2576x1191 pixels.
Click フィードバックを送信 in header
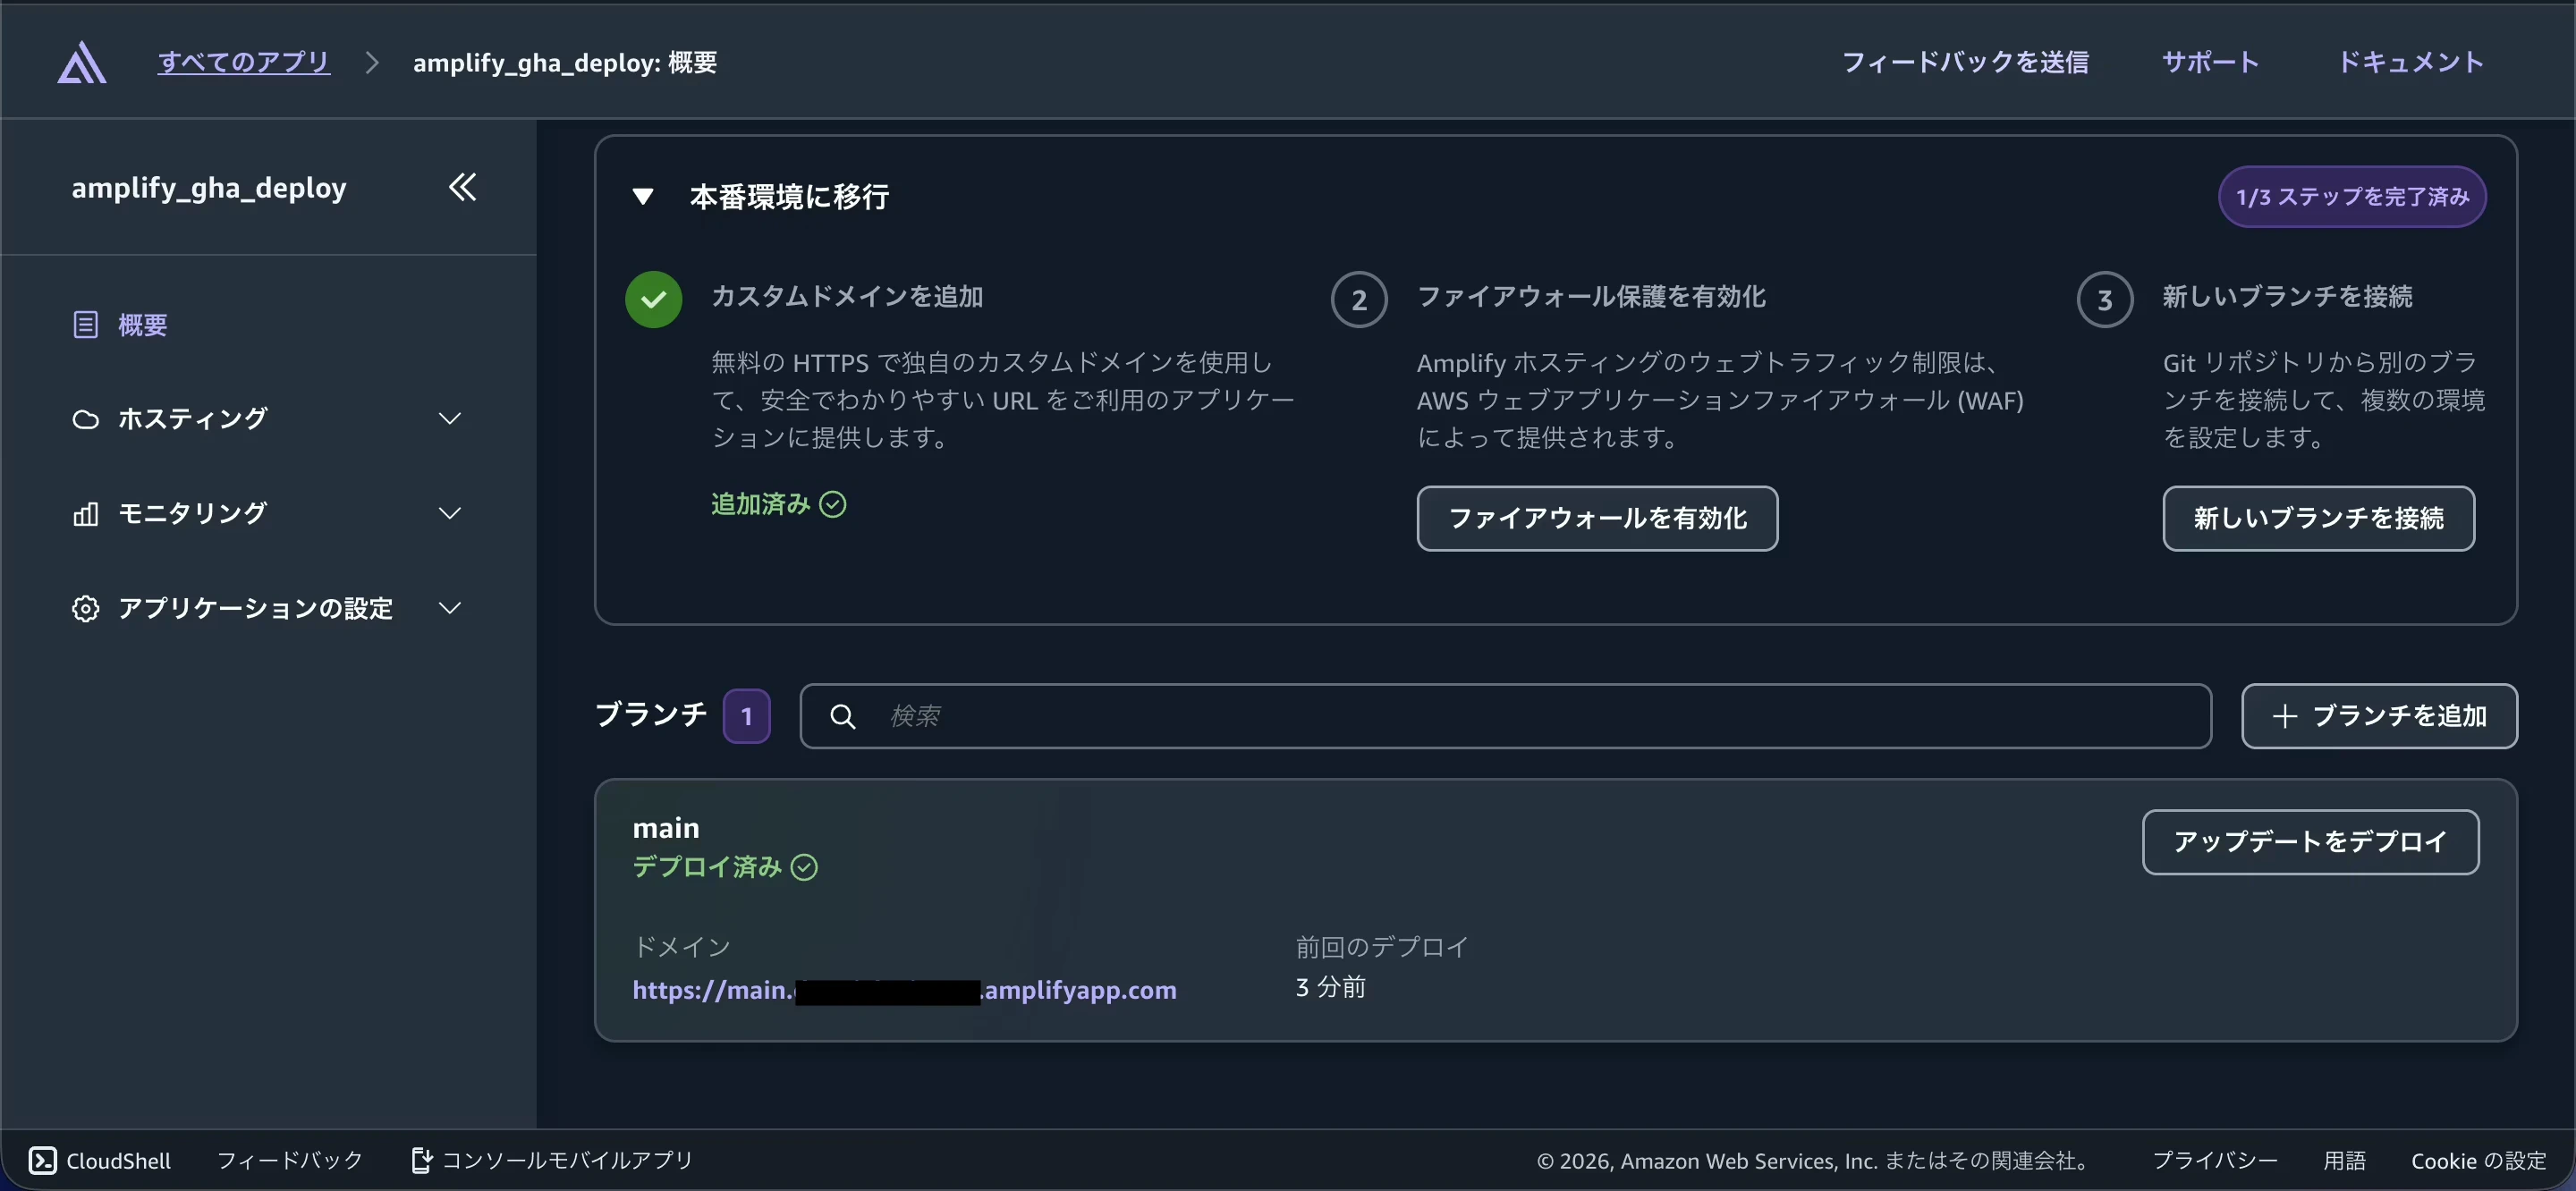(1965, 62)
